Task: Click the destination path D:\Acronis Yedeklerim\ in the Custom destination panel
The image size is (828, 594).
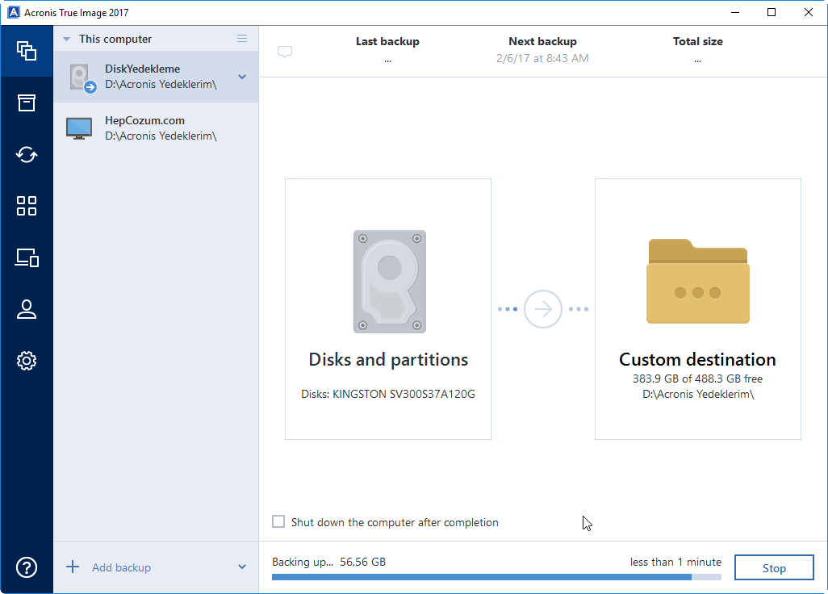Action: [x=697, y=394]
